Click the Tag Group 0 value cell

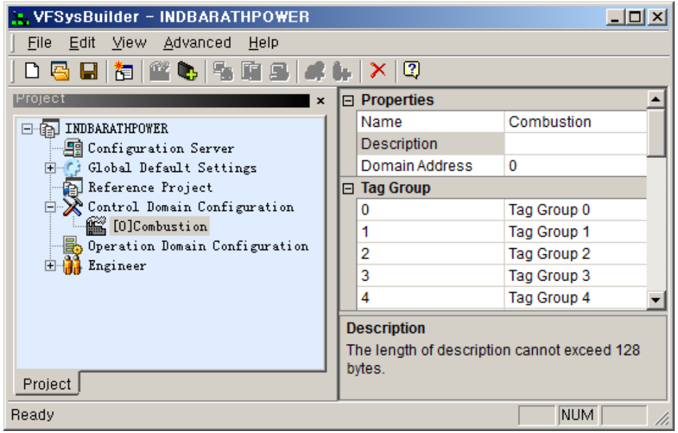coord(575,210)
